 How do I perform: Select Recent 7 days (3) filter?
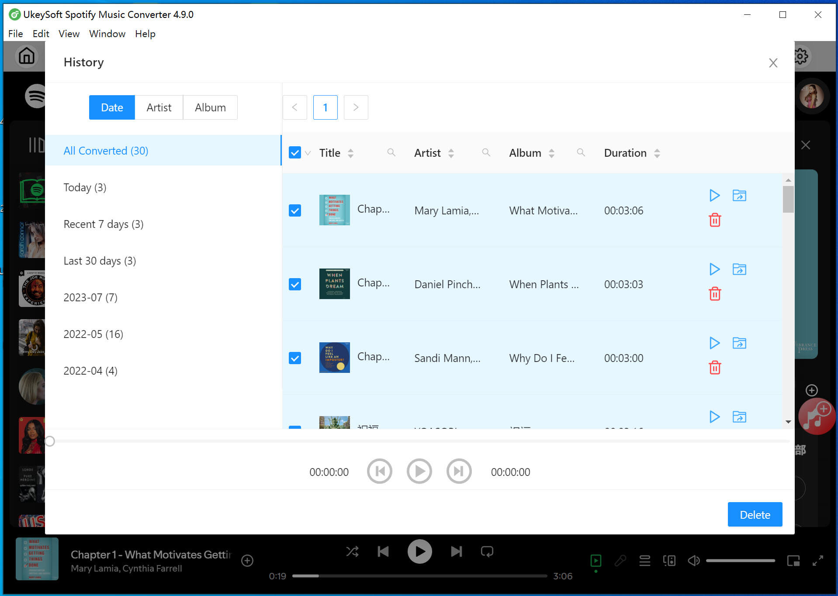click(163, 224)
